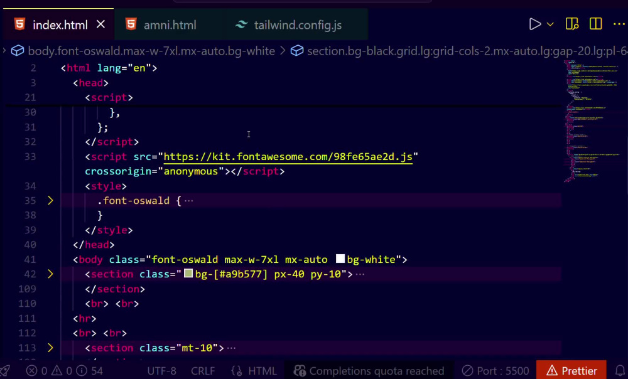628x379 pixels.
Task: Click the Port : 5500 Live Server status
Action: click(x=495, y=371)
